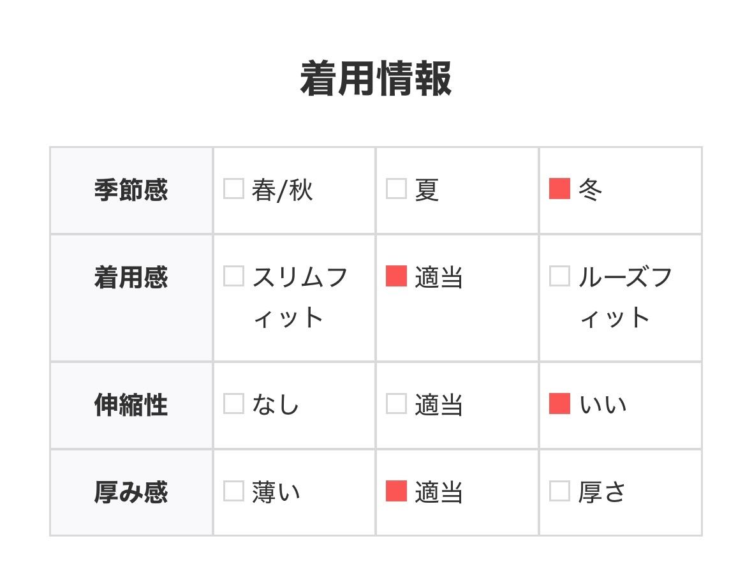Check the ルーズフィット checkbox
Viewport: 752px width, 578px height.
(x=559, y=276)
